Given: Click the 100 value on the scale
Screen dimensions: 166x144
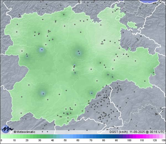Looking at the screenshot, I should pyautogui.click(x=129, y=140).
